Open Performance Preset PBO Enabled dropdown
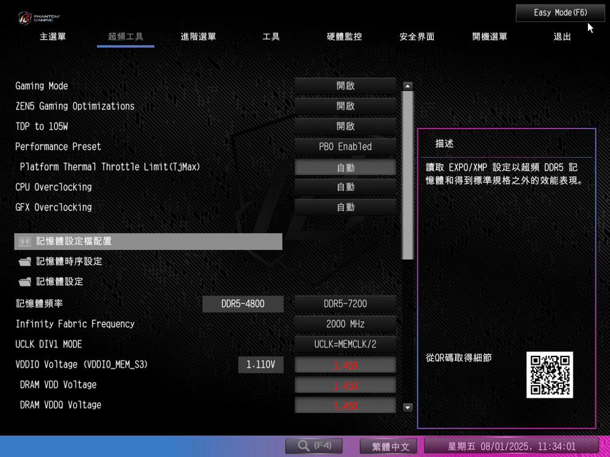Image resolution: width=610 pixels, height=457 pixels. 345,147
